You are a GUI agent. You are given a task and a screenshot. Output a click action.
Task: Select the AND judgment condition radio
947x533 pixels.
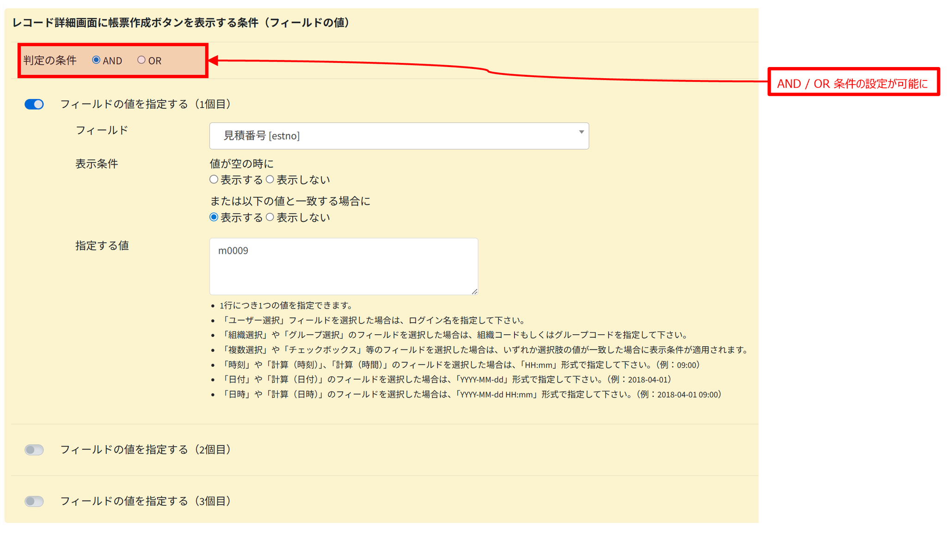[x=96, y=60]
